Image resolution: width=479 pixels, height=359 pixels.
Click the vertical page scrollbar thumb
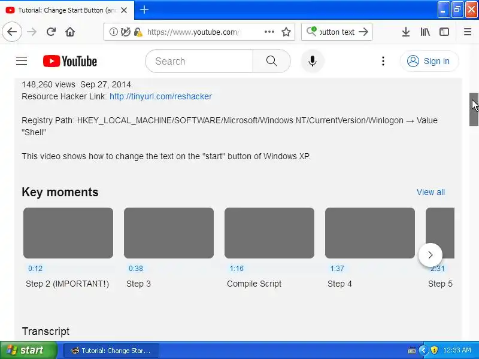[x=474, y=109]
